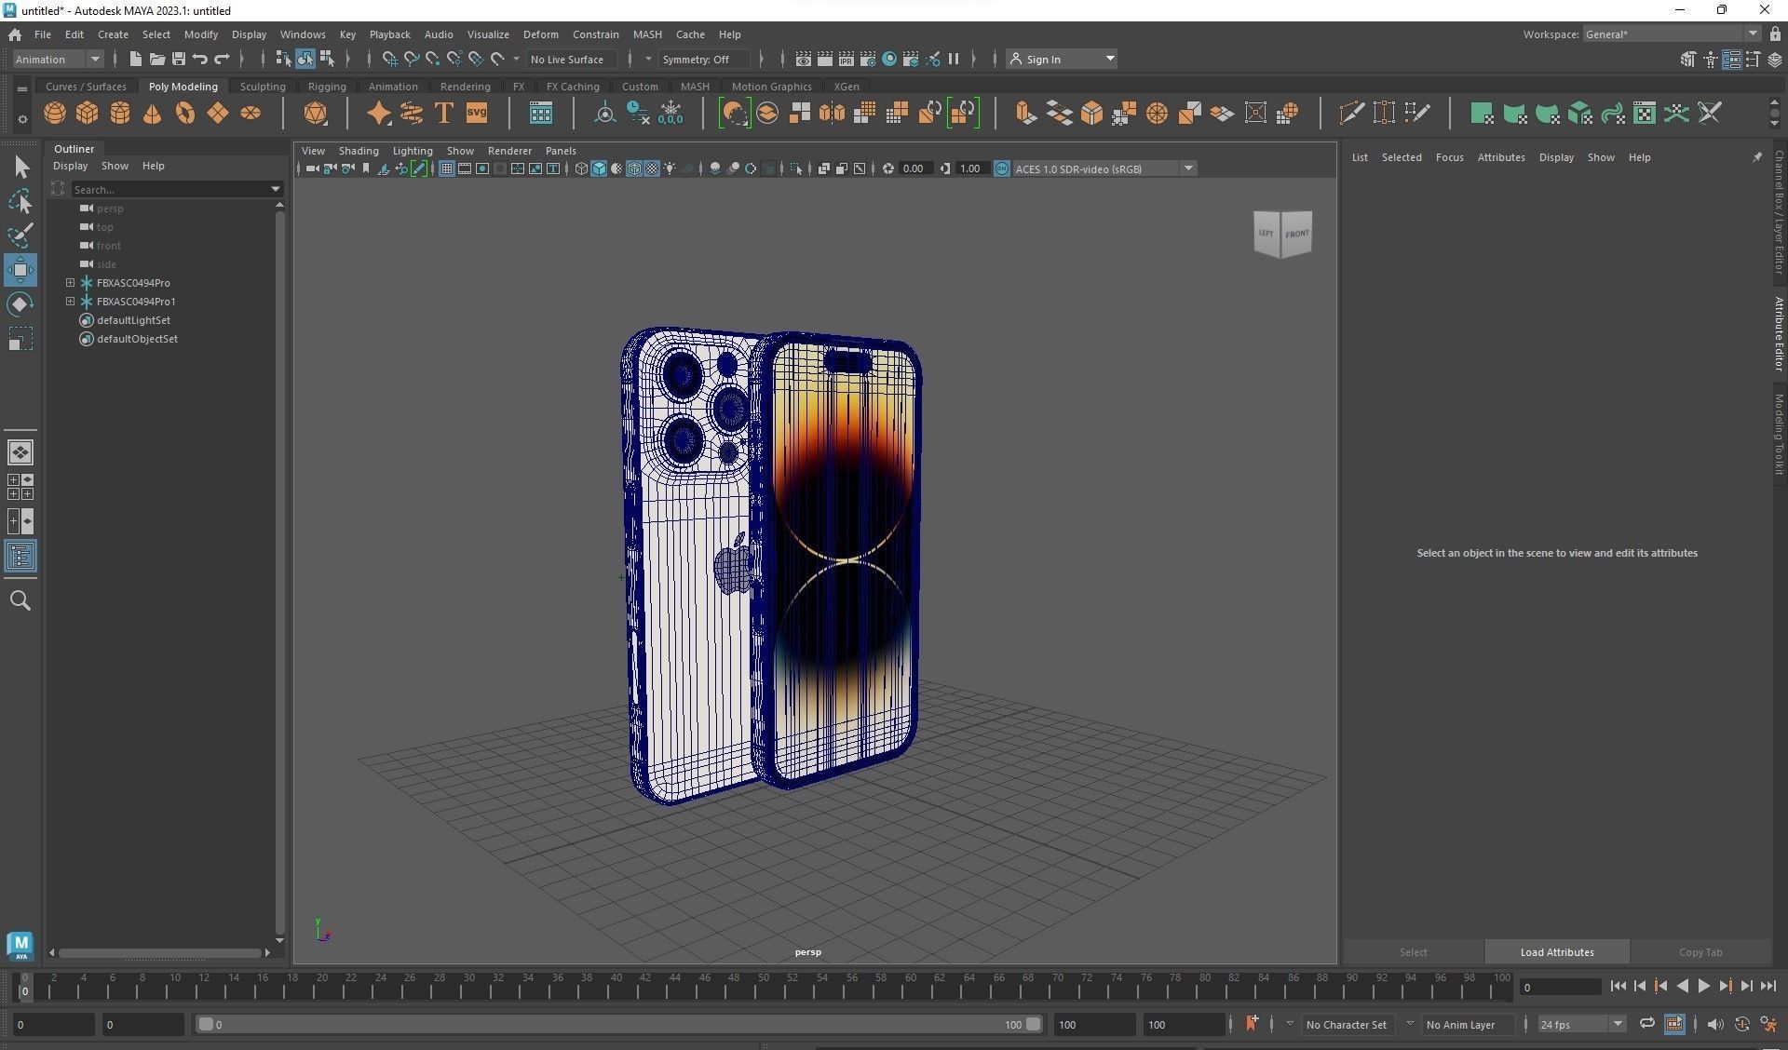
Task: Create a polygon sphere from the shelf
Action: click(55, 114)
